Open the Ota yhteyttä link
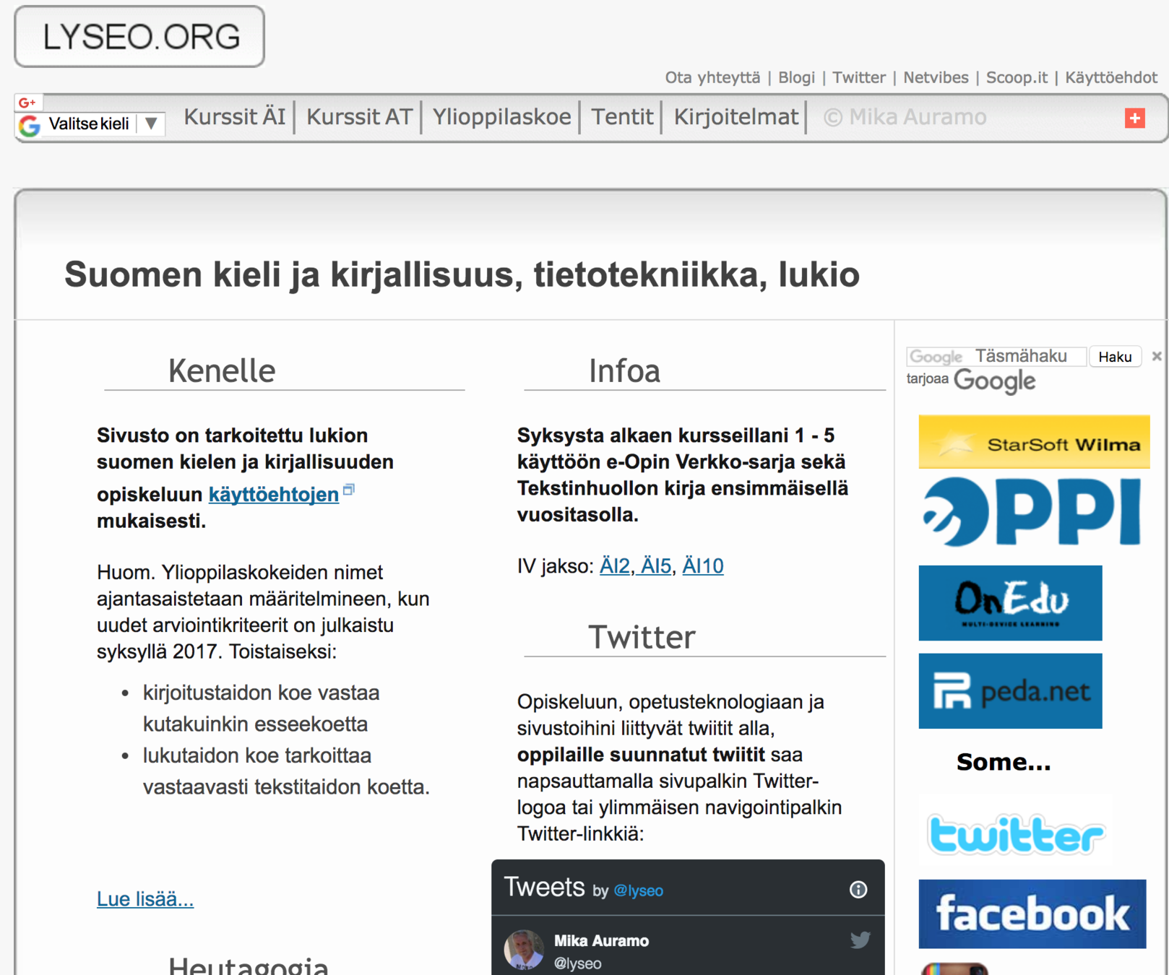The image size is (1169, 975). [712, 77]
